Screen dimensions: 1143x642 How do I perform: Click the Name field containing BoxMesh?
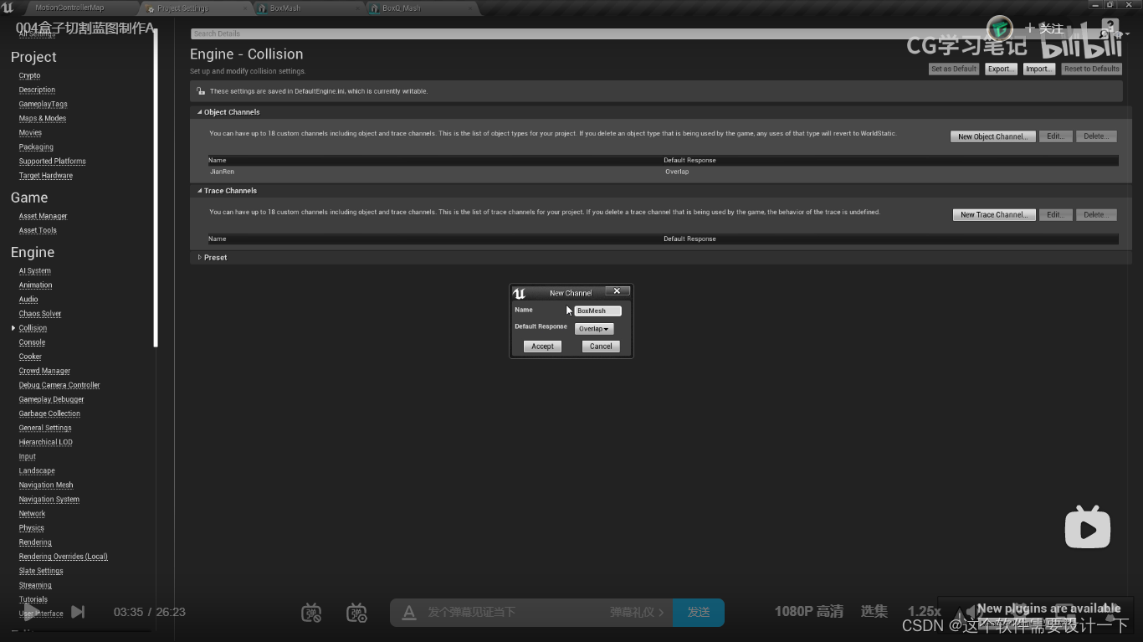pyautogui.click(x=597, y=311)
